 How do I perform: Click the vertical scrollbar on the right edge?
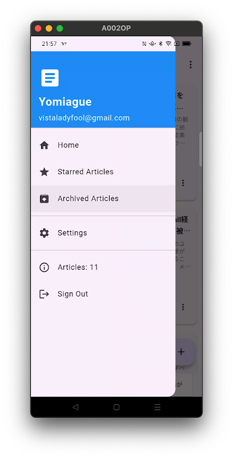pos(200,149)
